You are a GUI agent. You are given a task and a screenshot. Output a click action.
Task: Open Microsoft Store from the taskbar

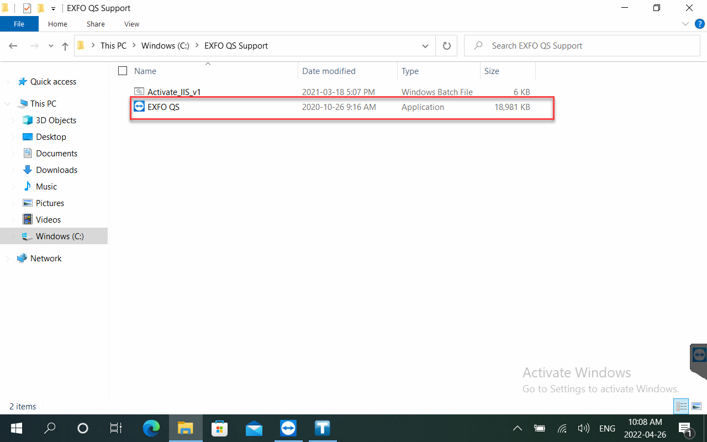click(x=220, y=428)
